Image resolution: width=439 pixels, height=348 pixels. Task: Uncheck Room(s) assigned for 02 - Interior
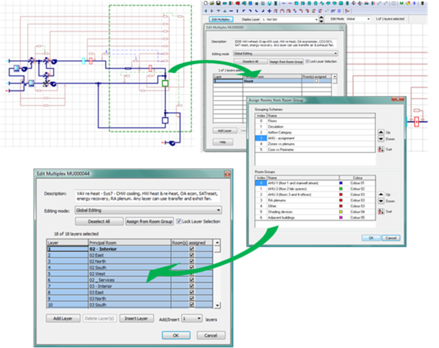(x=191, y=249)
